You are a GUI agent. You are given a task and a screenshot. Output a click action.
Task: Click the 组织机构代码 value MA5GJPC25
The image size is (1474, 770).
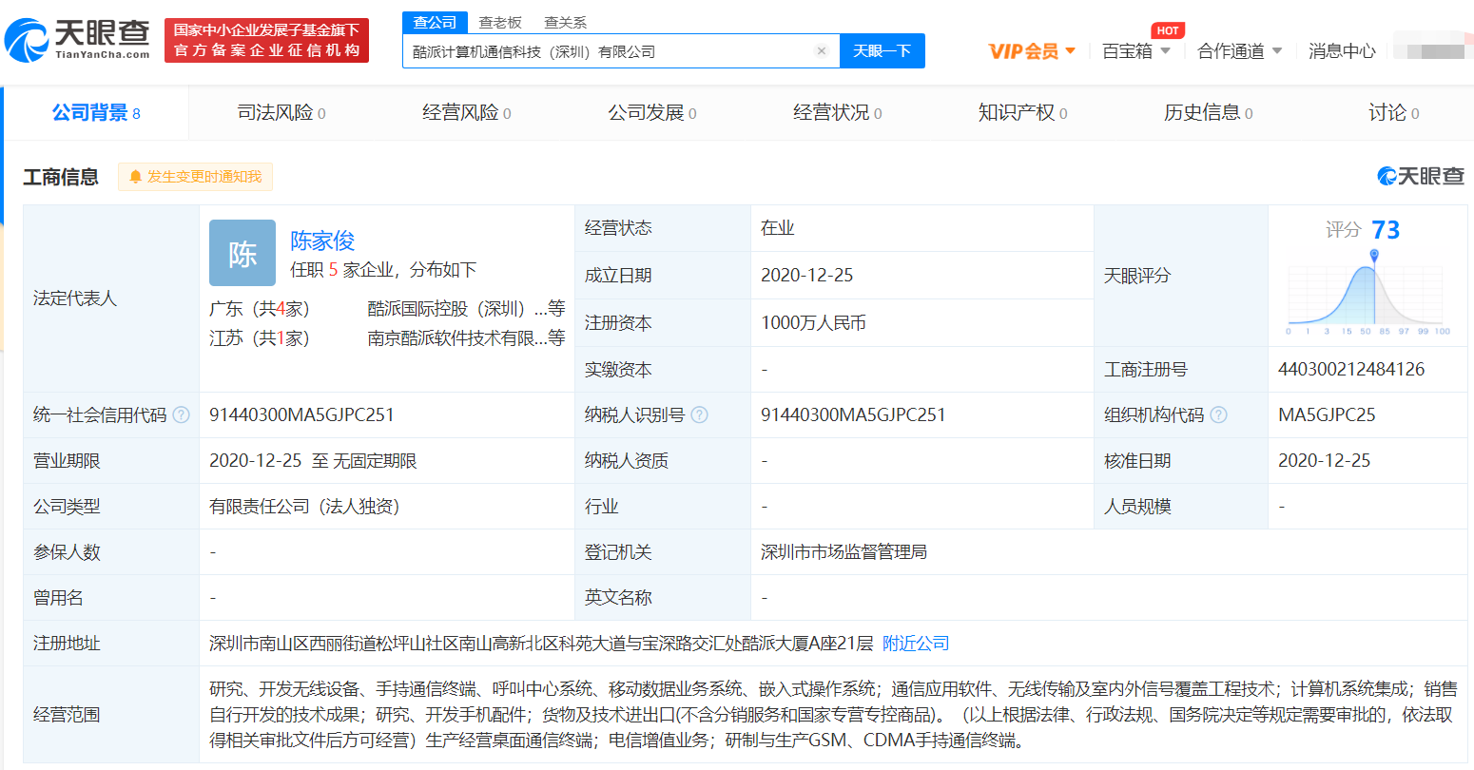click(1327, 415)
